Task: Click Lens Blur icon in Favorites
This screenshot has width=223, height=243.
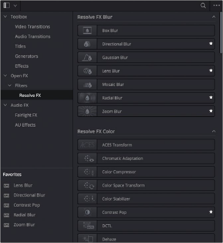Action: (x=7, y=185)
